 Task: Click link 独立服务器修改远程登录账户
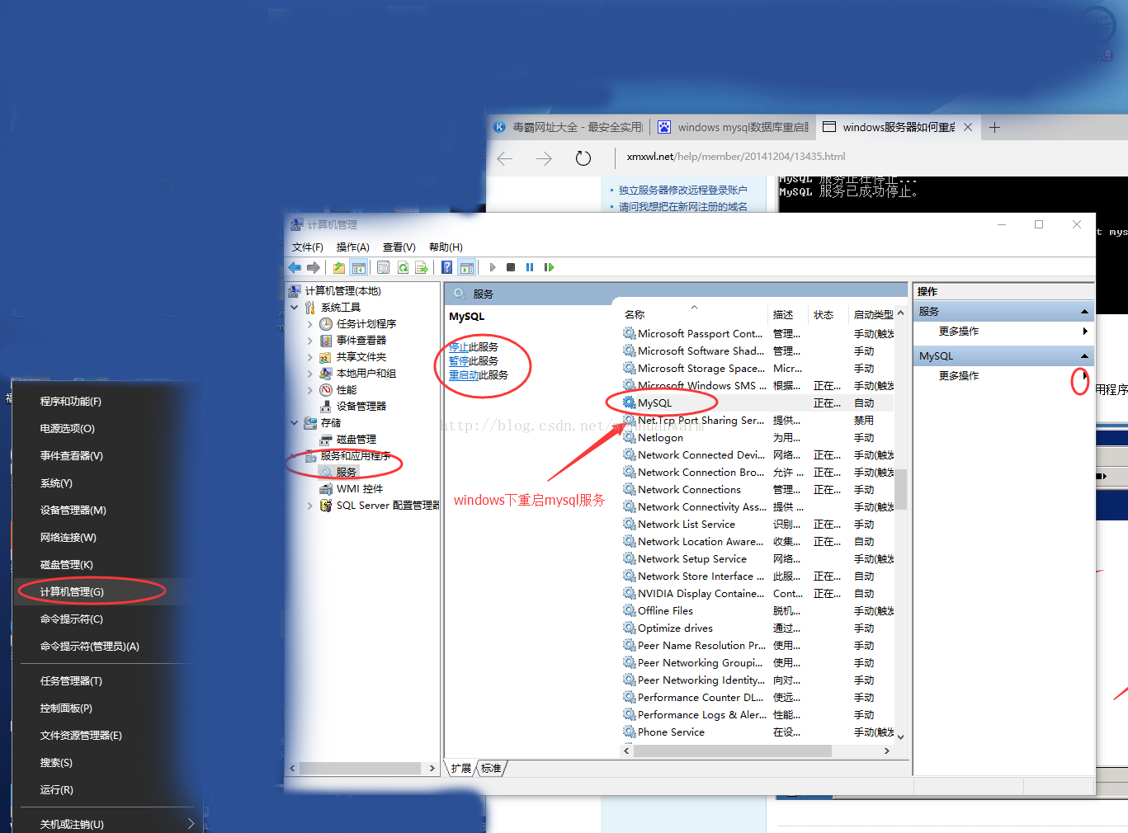(x=683, y=190)
